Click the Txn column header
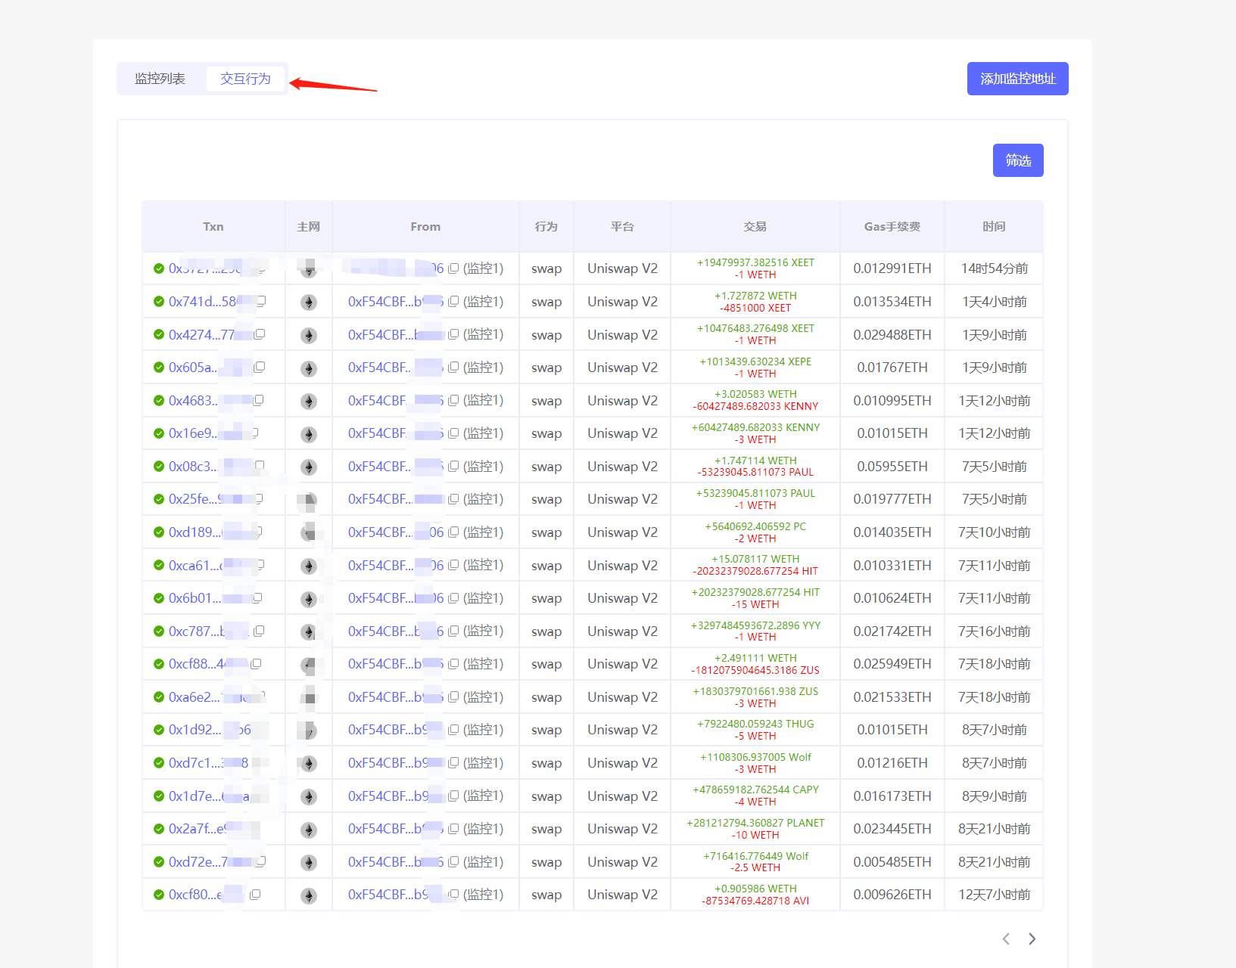 pyautogui.click(x=213, y=226)
